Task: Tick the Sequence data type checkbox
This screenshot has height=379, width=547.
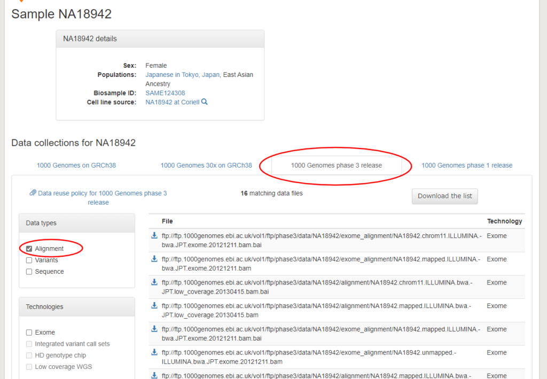Action: pyautogui.click(x=29, y=272)
